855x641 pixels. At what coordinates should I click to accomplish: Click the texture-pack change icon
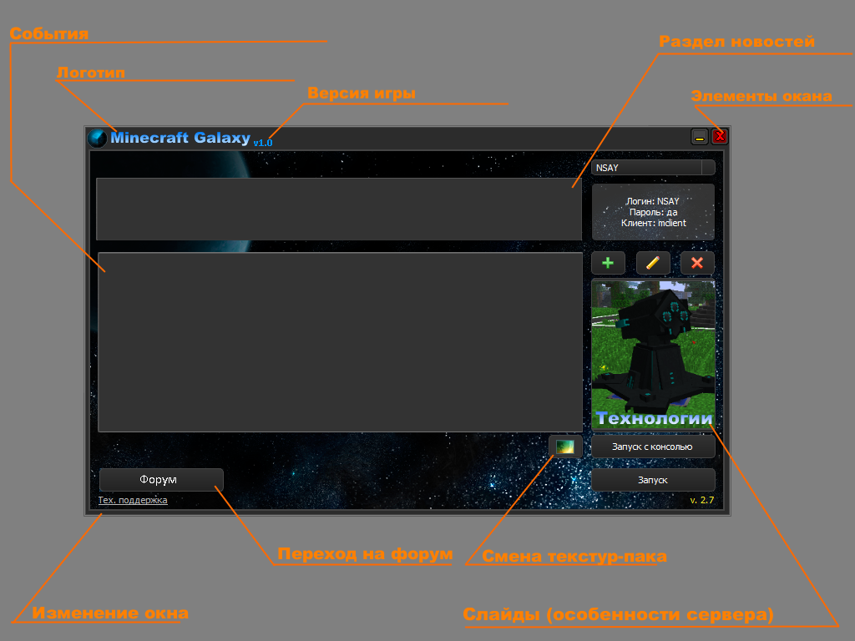click(x=565, y=447)
